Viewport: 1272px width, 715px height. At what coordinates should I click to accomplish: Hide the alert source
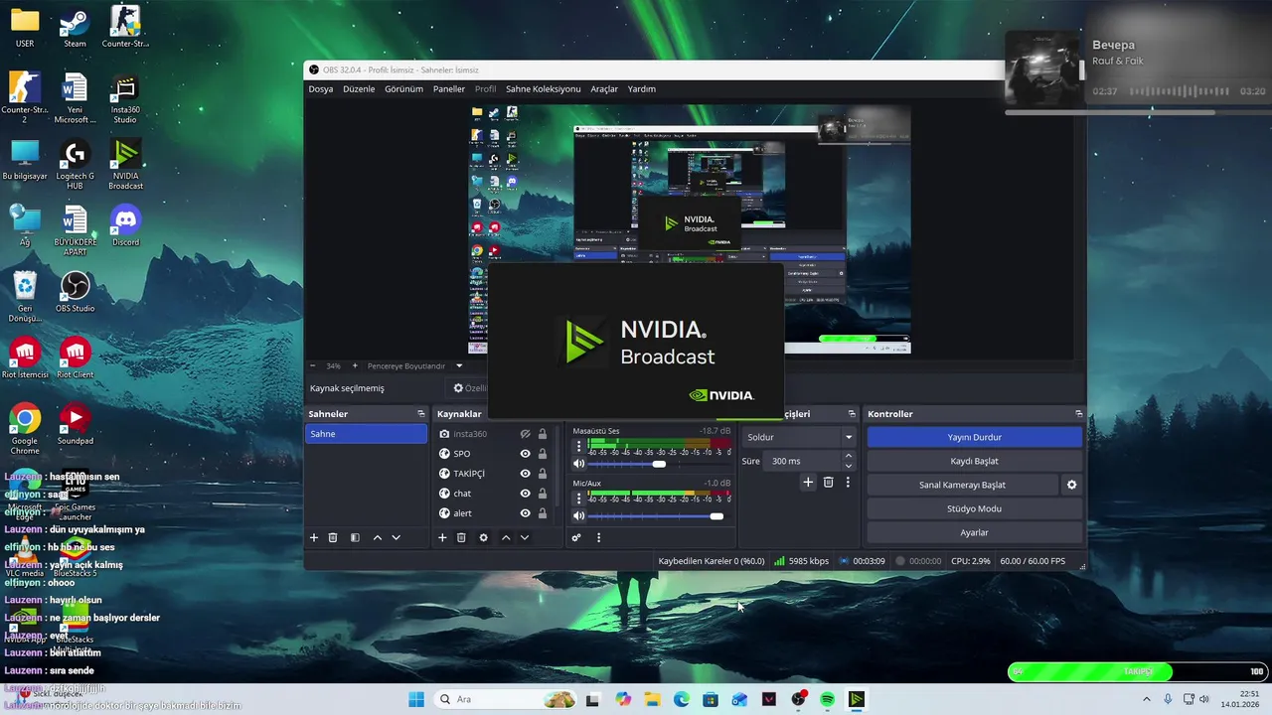(x=525, y=513)
